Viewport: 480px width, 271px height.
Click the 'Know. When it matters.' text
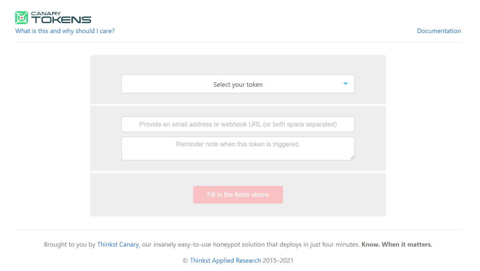[397, 244]
